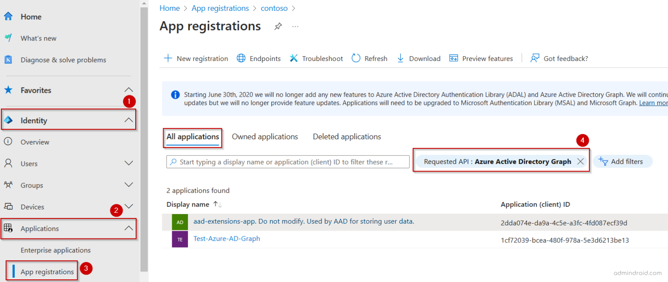Collapse the Applications section chevron
Screen dimensions: 668x282
[129, 228]
